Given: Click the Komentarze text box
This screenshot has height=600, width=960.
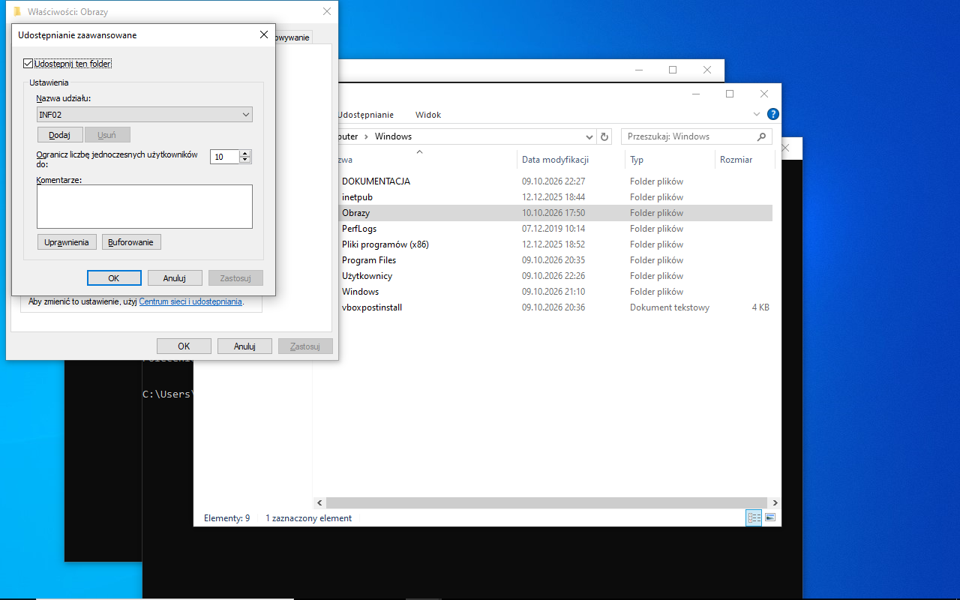Looking at the screenshot, I should click(145, 206).
